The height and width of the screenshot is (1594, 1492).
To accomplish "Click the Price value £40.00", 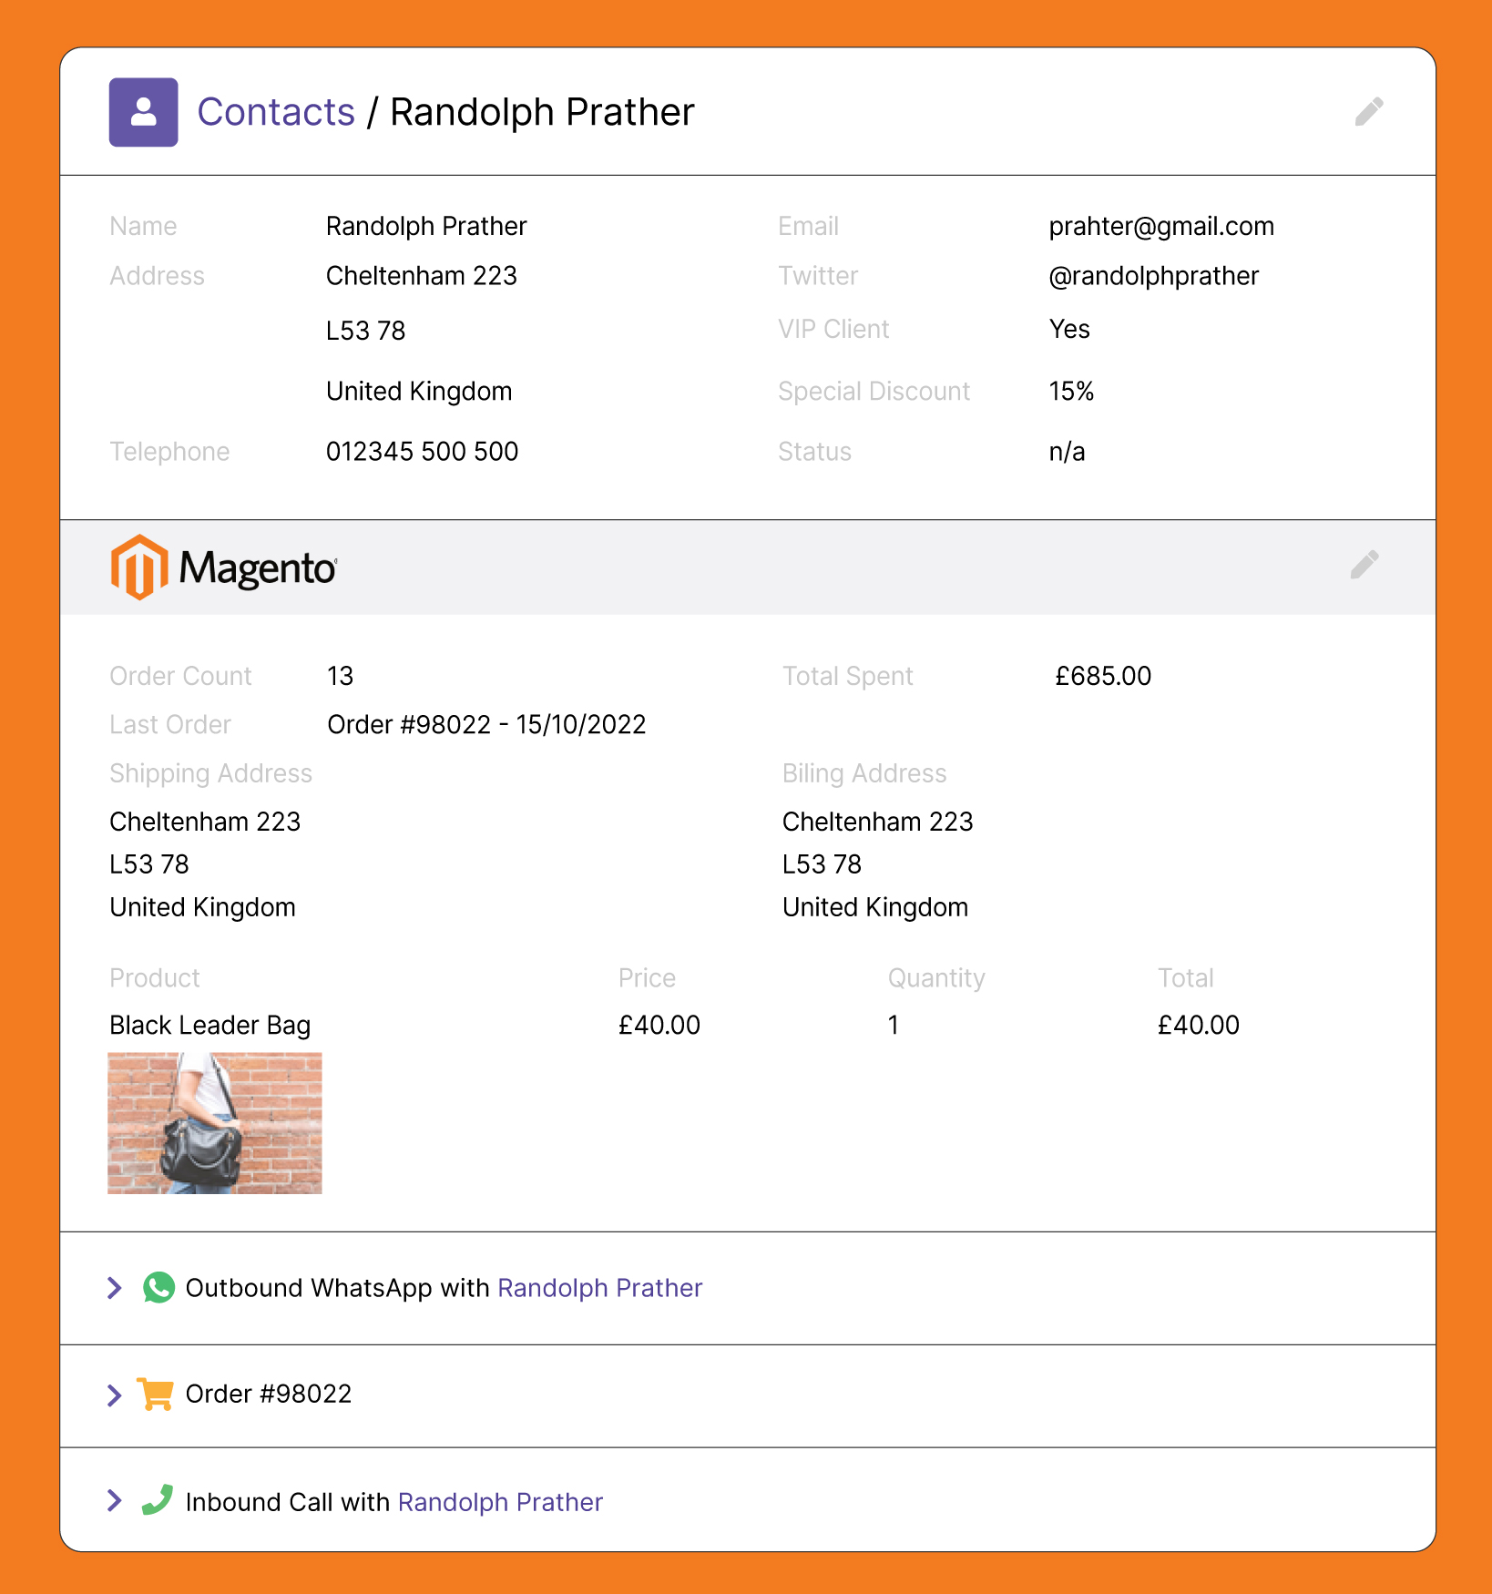I will pyautogui.click(x=659, y=1026).
